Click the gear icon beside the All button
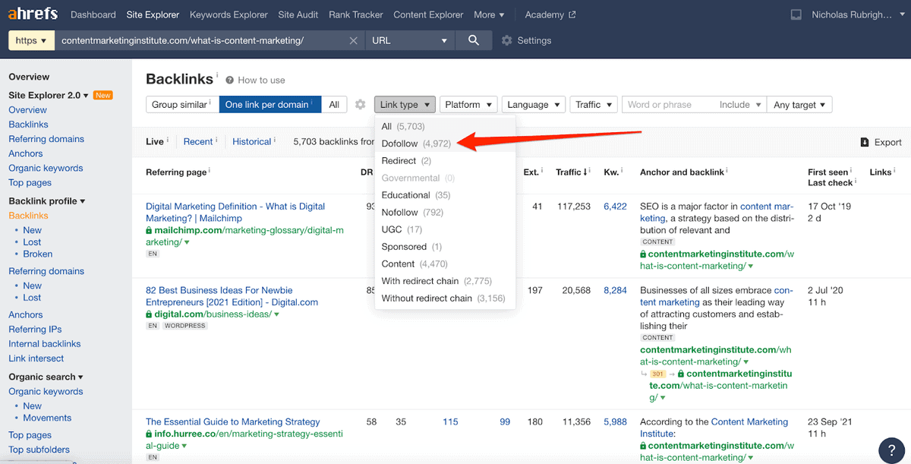The image size is (911, 464). (361, 105)
